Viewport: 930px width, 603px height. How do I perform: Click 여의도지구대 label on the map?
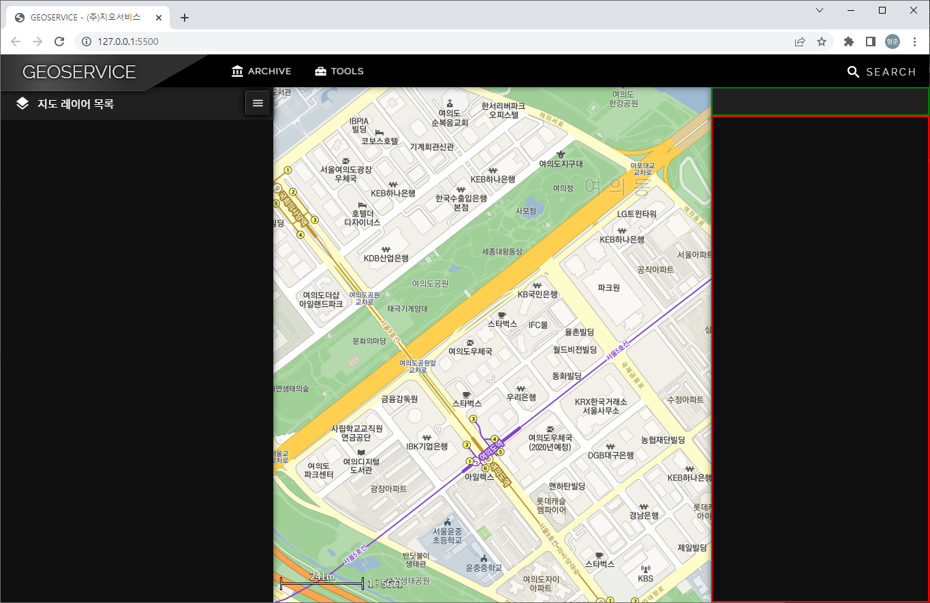(561, 164)
